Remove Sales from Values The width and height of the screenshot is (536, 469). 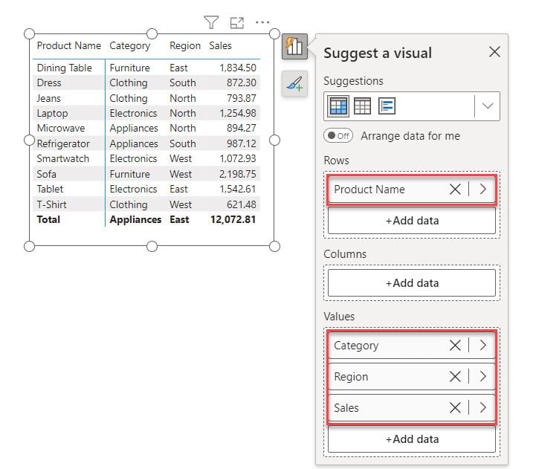point(455,407)
